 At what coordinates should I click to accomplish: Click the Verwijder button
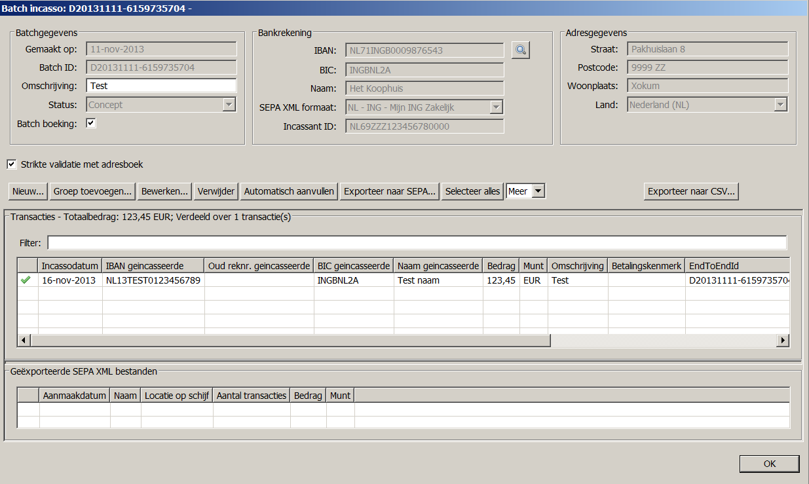tap(216, 191)
